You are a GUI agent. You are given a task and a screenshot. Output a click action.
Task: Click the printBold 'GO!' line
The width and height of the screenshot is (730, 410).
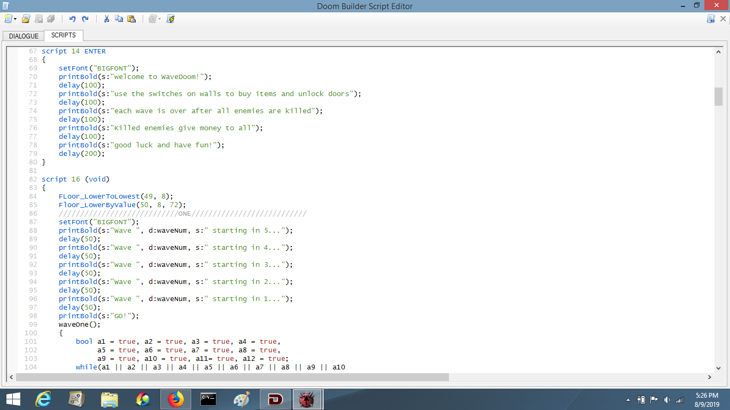(99, 316)
